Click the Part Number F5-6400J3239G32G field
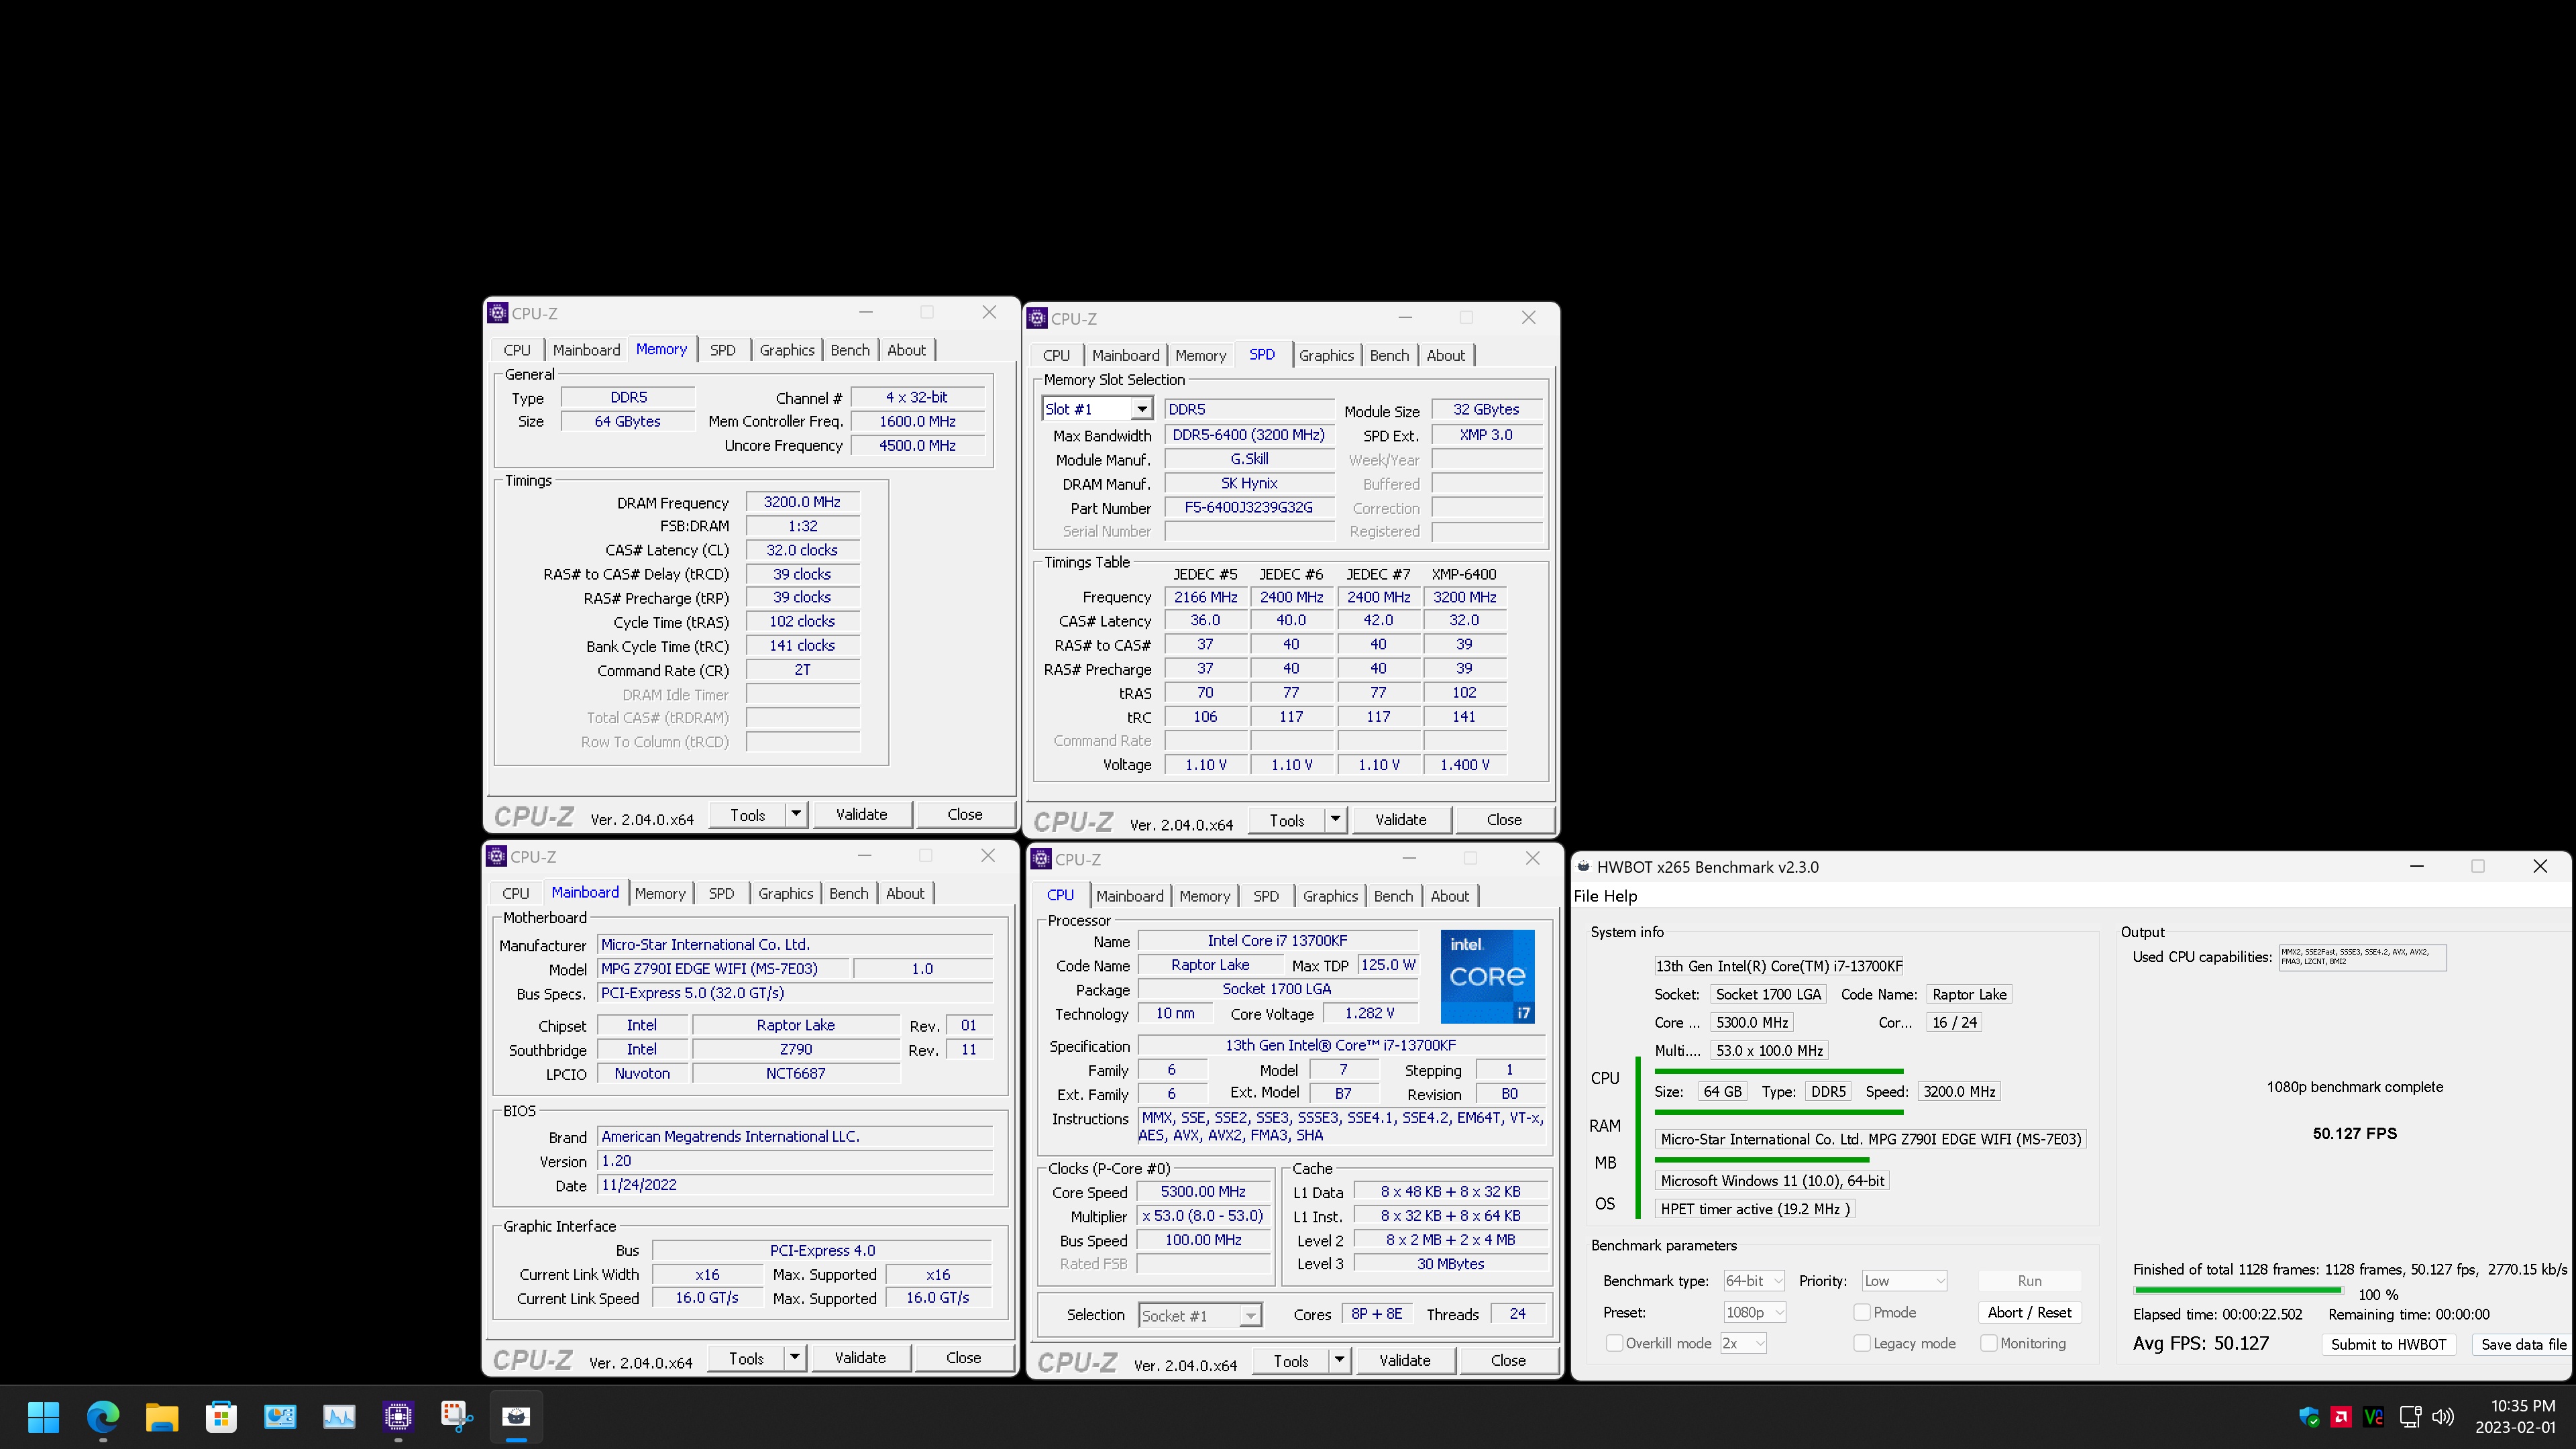This screenshot has width=2576, height=1449. (x=1248, y=507)
